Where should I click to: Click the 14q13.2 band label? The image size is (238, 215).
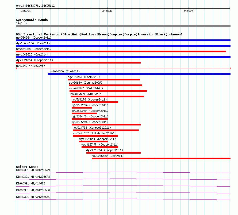pos(22,23)
